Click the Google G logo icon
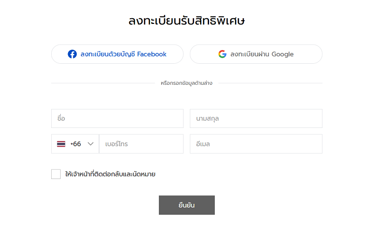This screenshot has width=376, height=231. pyautogui.click(x=222, y=54)
